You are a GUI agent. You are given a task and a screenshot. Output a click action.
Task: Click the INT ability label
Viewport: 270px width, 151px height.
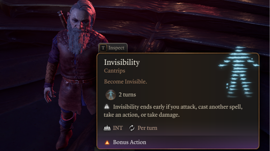click(118, 128)
